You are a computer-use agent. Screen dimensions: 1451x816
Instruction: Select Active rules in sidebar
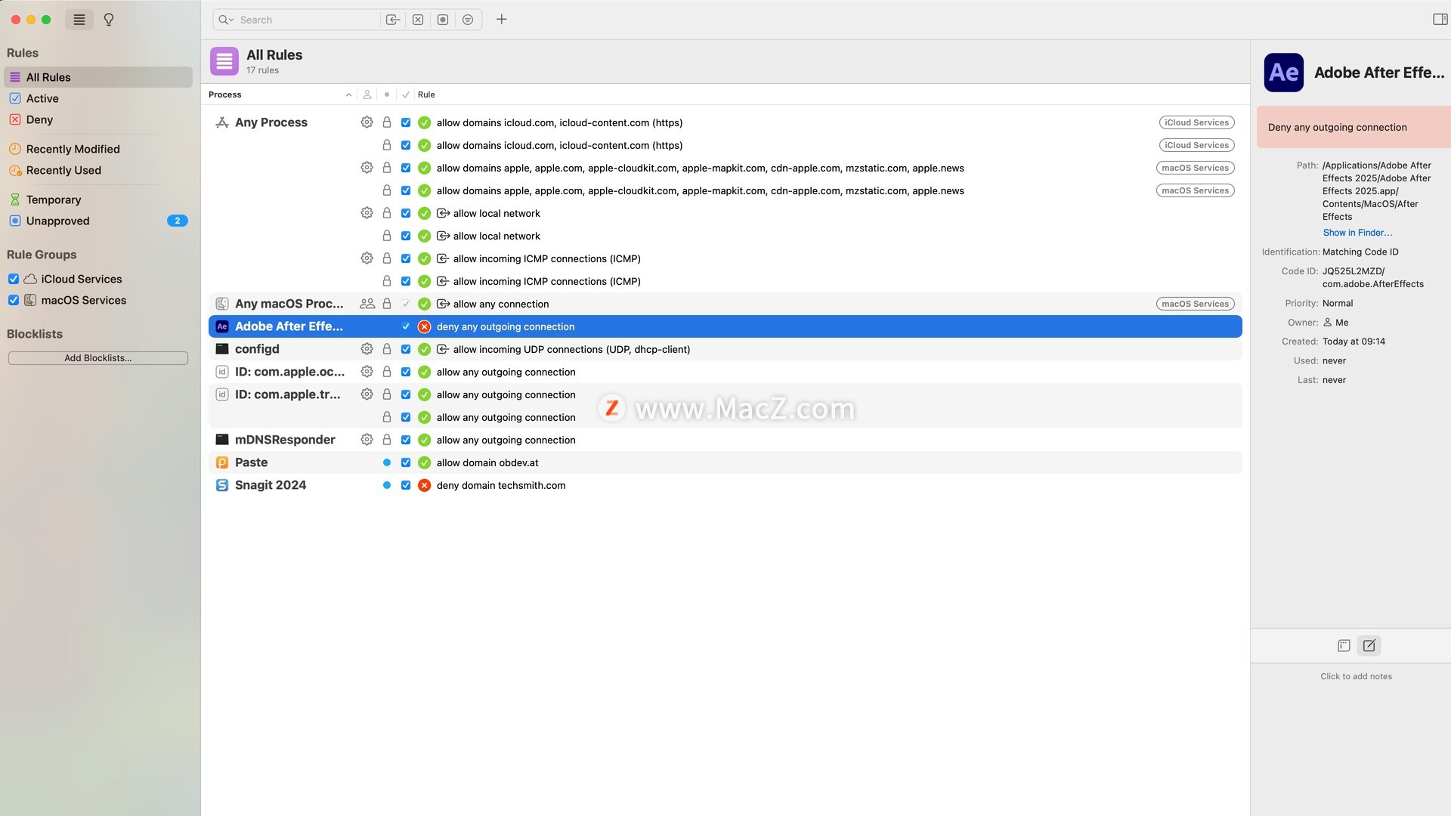tap(98, 98)
